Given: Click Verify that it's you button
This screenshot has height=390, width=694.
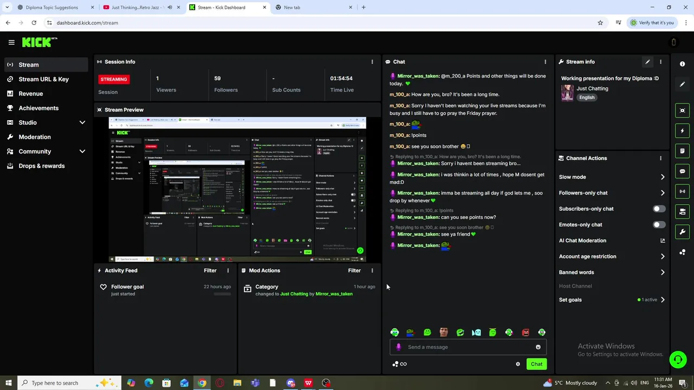Looking at the screenshot, I should tap(651, 23).
